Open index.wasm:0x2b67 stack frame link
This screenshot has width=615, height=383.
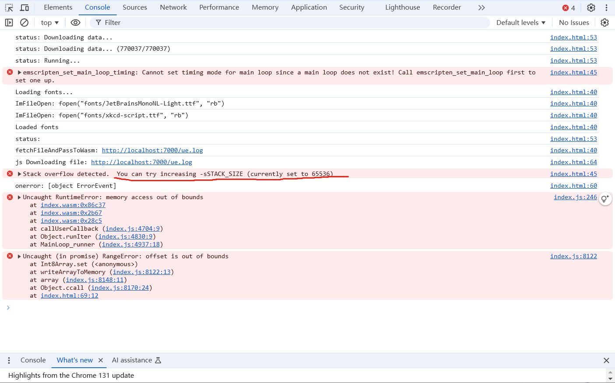(x=71, y=213)
